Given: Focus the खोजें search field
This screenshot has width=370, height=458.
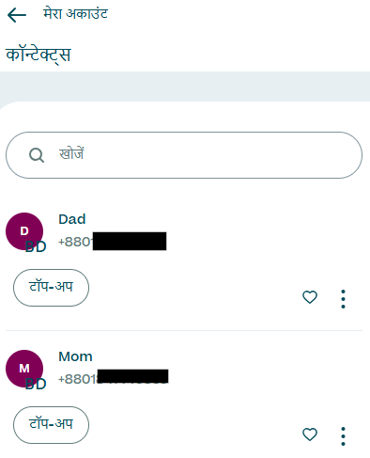Looking at the screenshot, I should click(184, 155).
